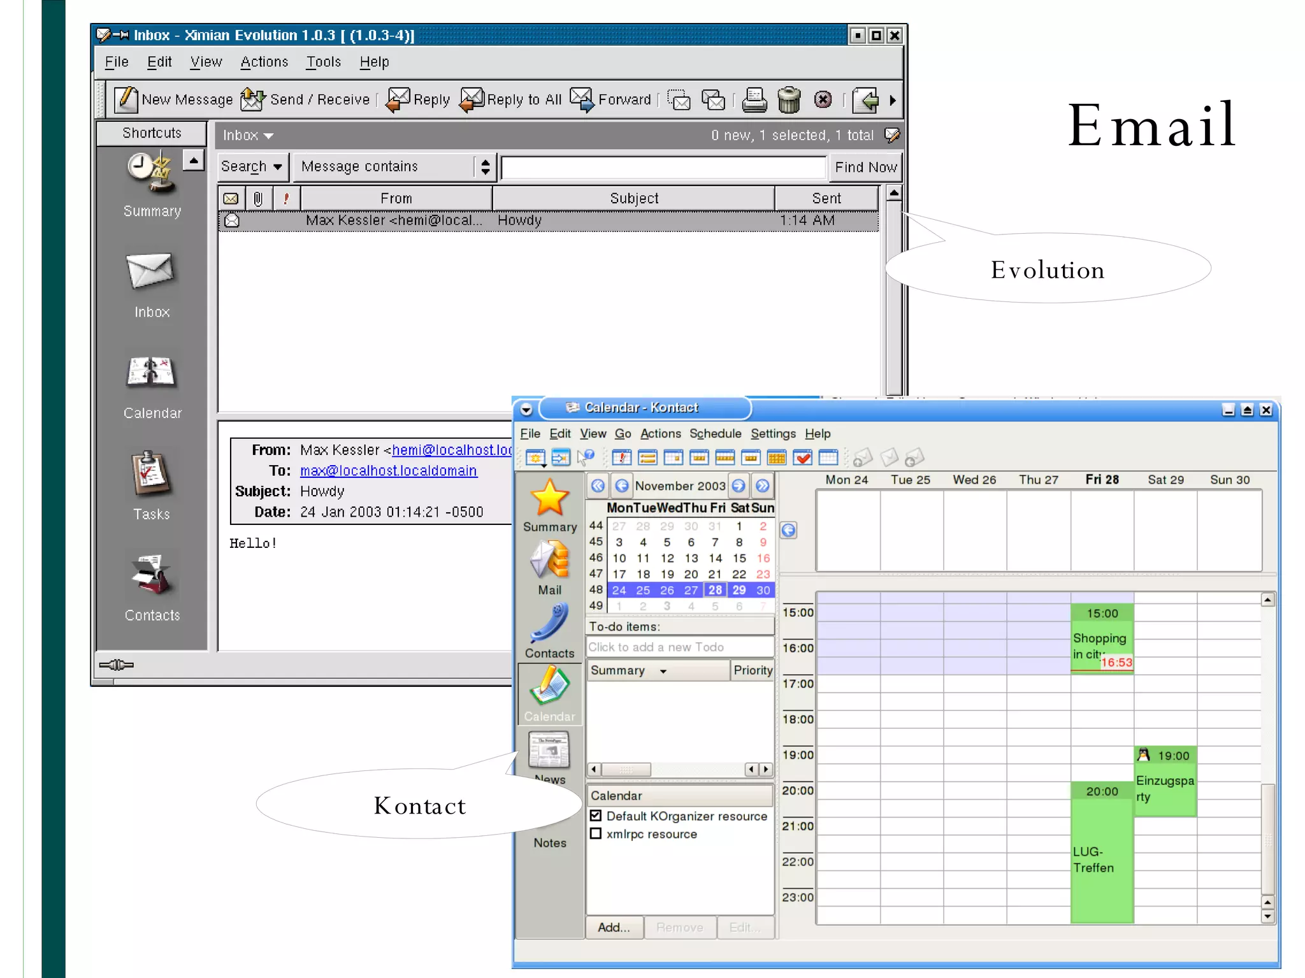Click the Go to Today icon in Kontact
Image resolution: width=1305 pixels, height=978 pixels.
click(x=561, y=457)
